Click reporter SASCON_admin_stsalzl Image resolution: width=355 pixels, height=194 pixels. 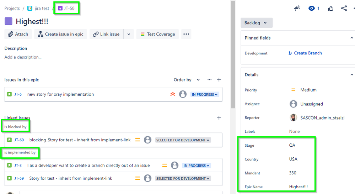(x=317, y=118)
